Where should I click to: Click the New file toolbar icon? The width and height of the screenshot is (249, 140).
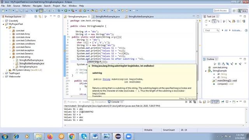click(x=3, y=10)
